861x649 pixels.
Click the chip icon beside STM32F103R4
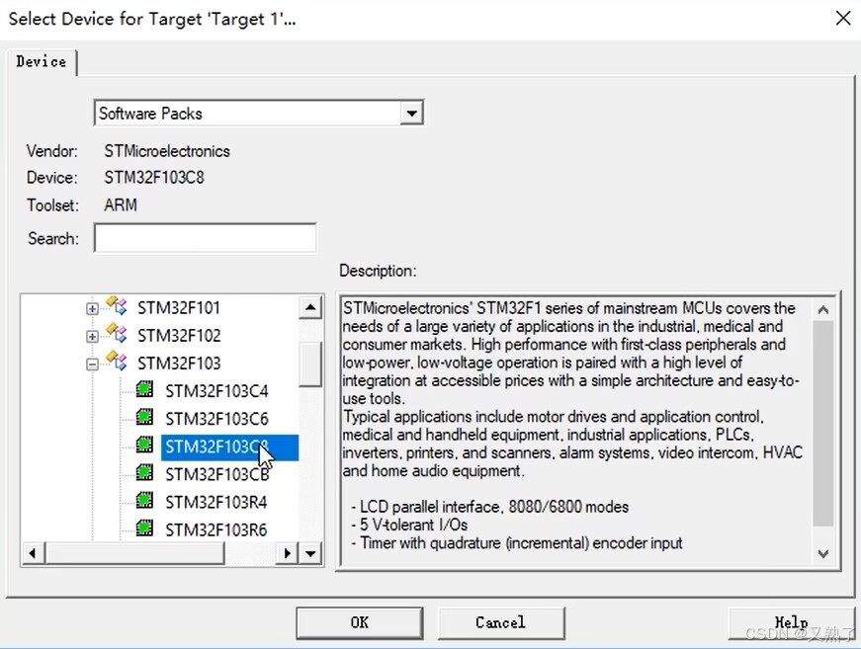144,500
